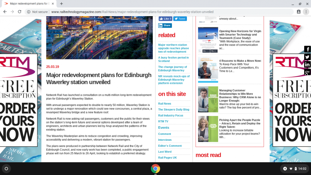Open the Edinburgh Waverley station night photo
The height and width of the screenshot is (175, 311).
pos(100,38)
